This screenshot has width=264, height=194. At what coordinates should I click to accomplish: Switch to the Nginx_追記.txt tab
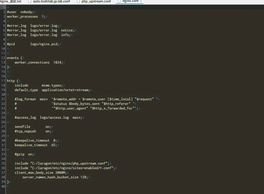point(11,2)
